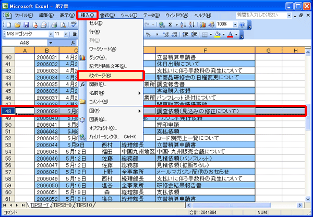Run spelling check via ABC icon
This screenshot has width=313, height=217.
coord(74,25)
